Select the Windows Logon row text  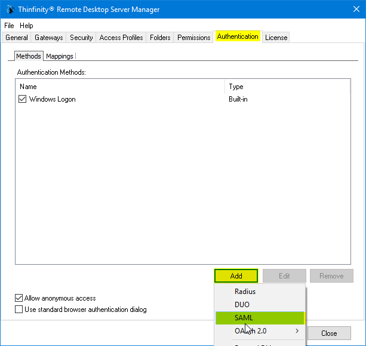pyautogui.click(x=53, y=99)
